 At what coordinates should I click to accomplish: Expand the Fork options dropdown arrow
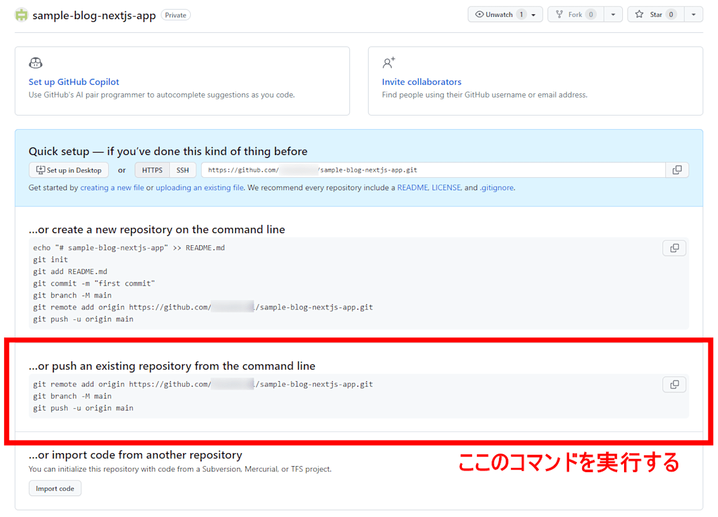(613, 14)
